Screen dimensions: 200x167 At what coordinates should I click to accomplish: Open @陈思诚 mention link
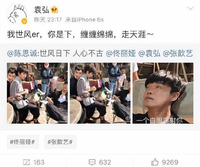(x=22, y=53)
